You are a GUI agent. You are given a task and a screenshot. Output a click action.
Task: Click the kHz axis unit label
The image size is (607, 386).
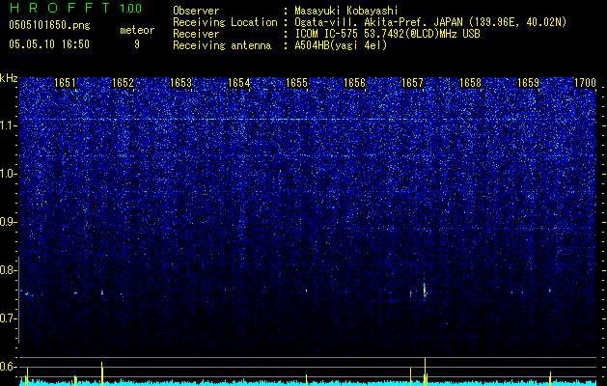(x=9, y=78)
